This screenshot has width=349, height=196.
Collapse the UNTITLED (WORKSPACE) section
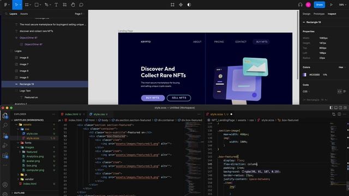[12, 120]
